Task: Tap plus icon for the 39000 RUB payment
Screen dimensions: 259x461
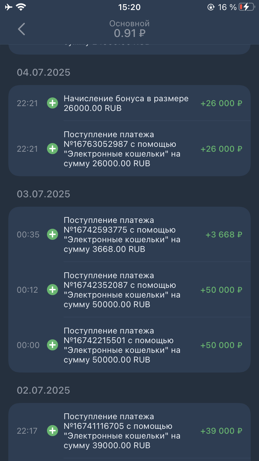Action: [52, 431]
